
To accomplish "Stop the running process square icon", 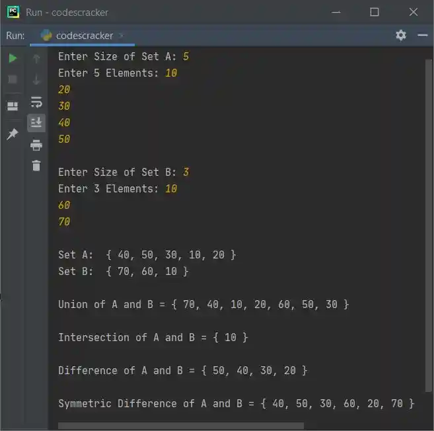I will tap(13, 79).
